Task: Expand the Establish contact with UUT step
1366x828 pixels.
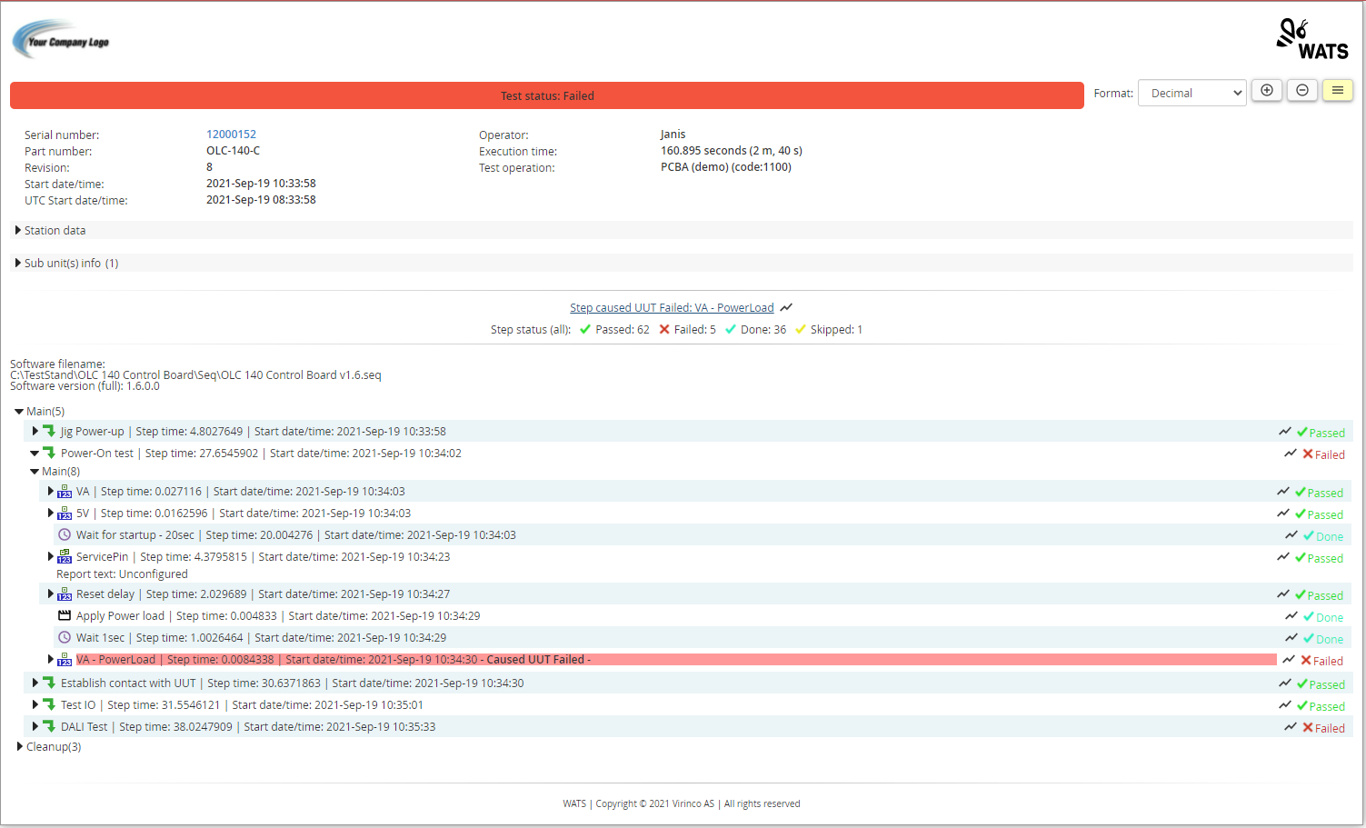Action: [35, 683]
